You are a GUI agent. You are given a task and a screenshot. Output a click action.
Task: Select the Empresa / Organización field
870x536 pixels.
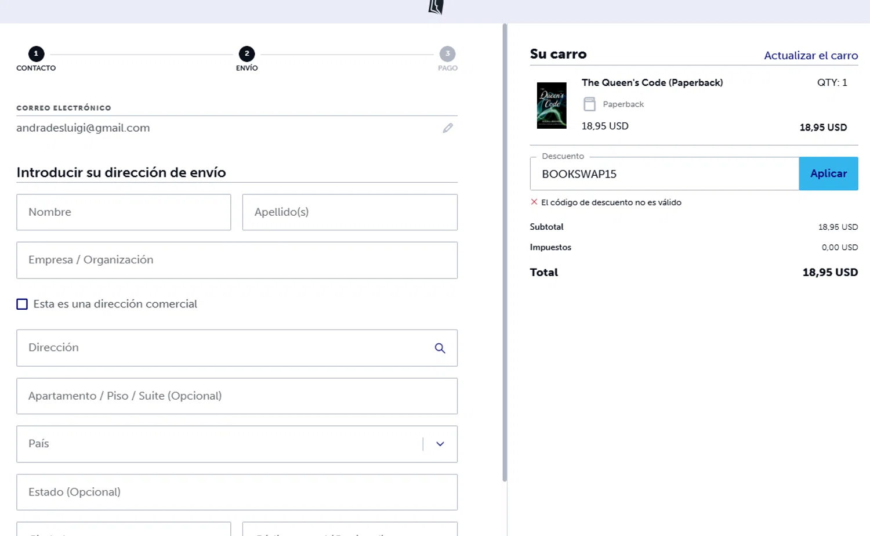[237, 260]
